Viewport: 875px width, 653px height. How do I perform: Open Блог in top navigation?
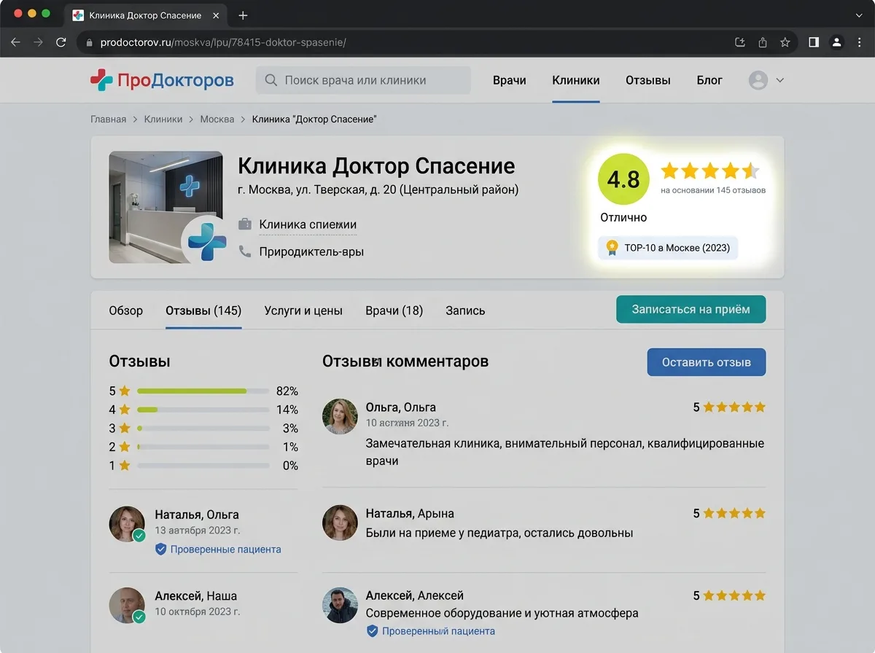pyautogui.click(x=709, y=80)
